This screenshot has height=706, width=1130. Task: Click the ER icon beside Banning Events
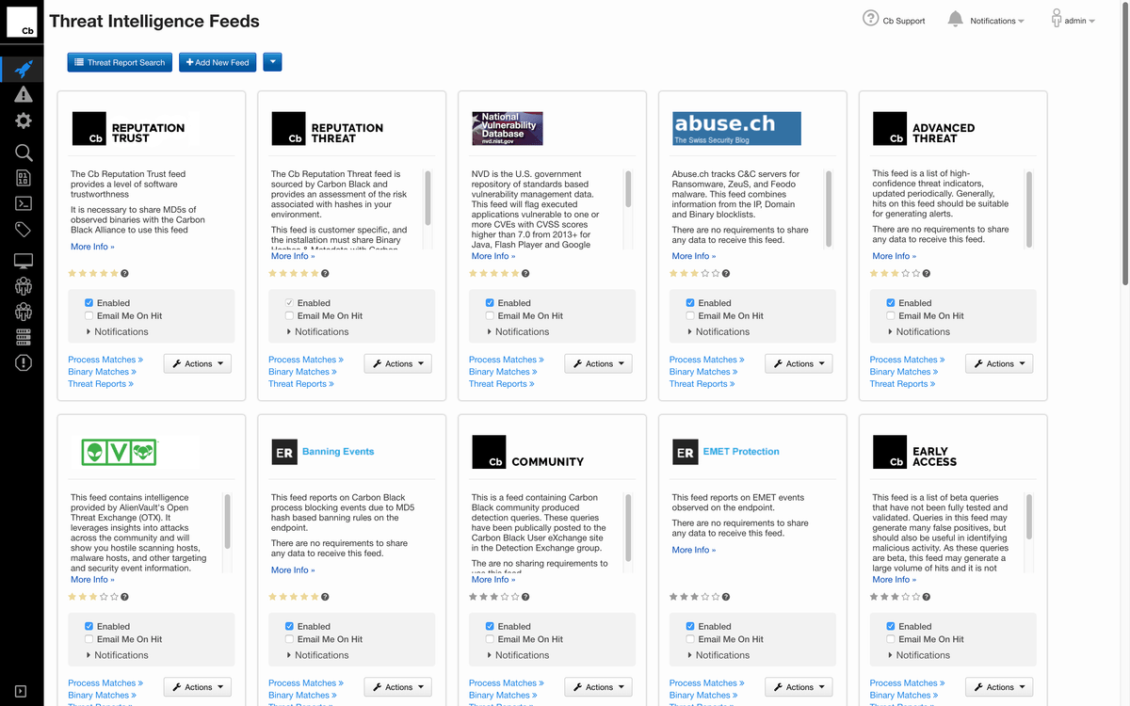283,453
